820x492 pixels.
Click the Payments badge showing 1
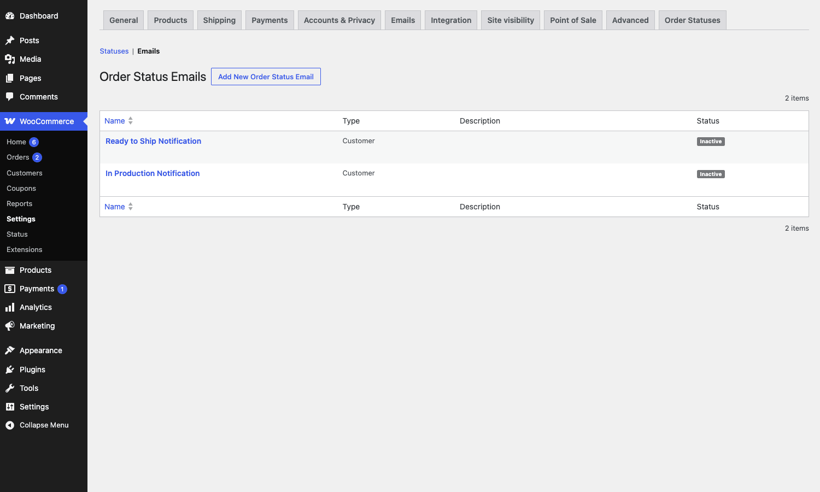pos(62,289)
